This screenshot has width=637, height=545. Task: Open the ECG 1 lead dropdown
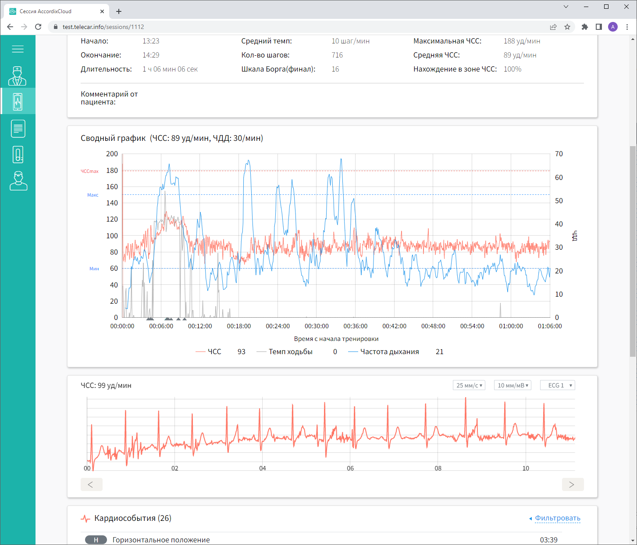(x=557, y=385)
